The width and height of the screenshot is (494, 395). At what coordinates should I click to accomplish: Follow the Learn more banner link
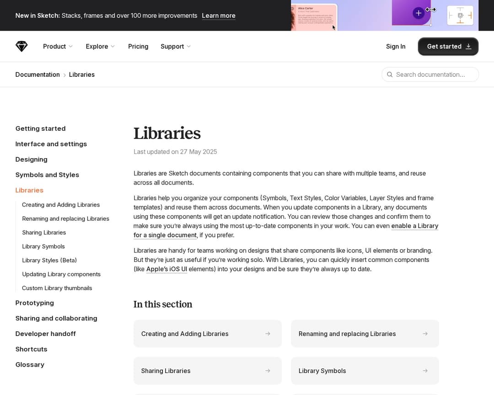219,16
